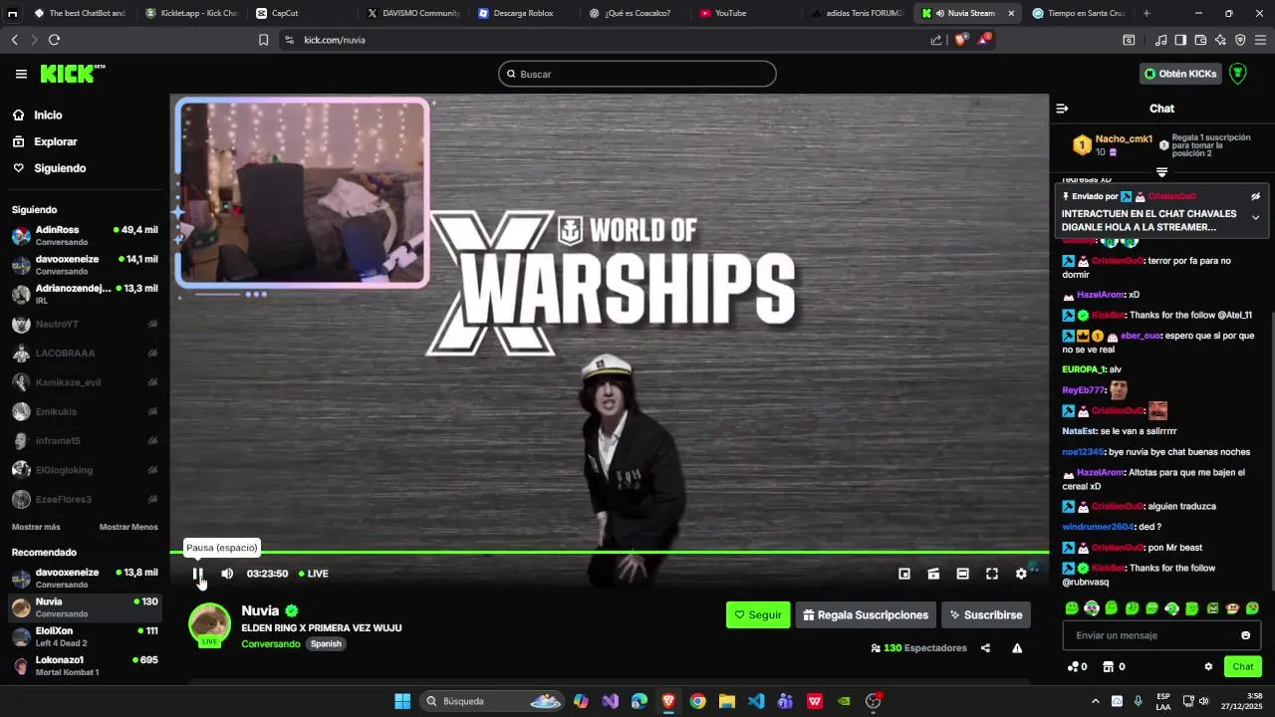Click the Seguir follow button
Viewport: 1275px width, 717px height.
758,615
